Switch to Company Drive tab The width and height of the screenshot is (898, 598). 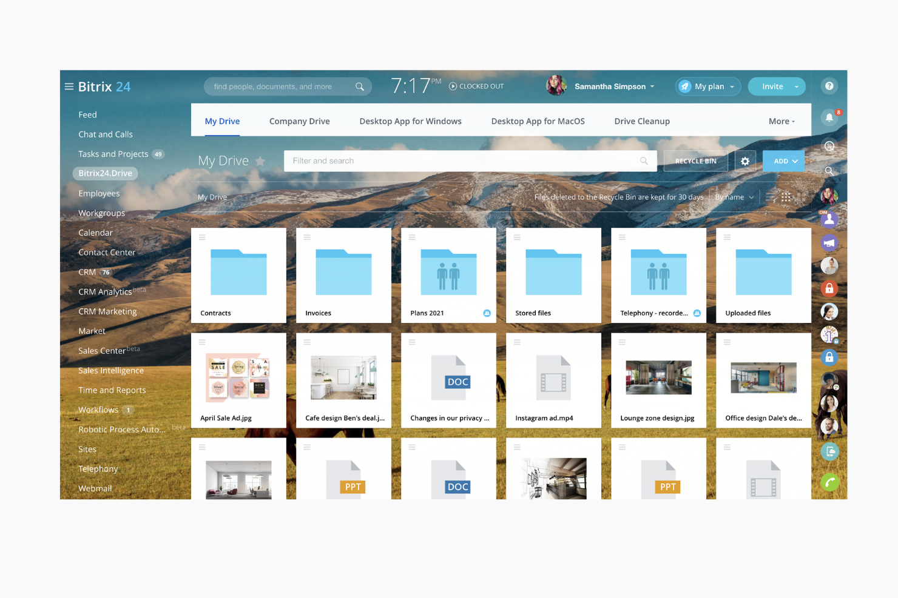[x=300, y=121]
